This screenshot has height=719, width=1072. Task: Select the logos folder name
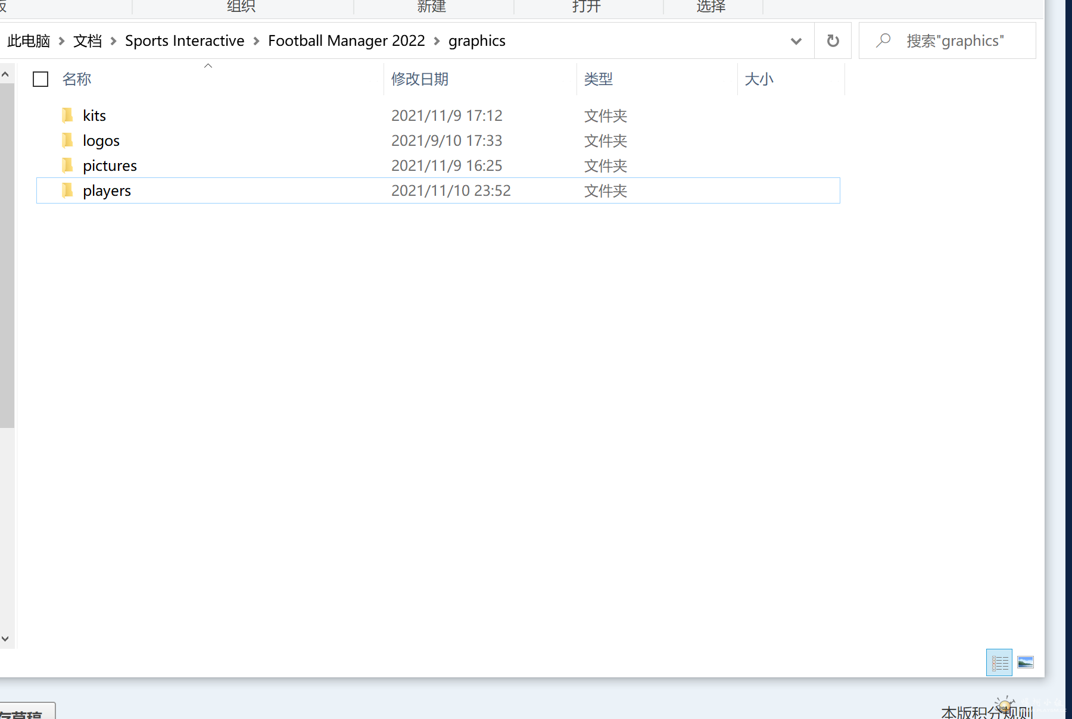tap(101, 141)
